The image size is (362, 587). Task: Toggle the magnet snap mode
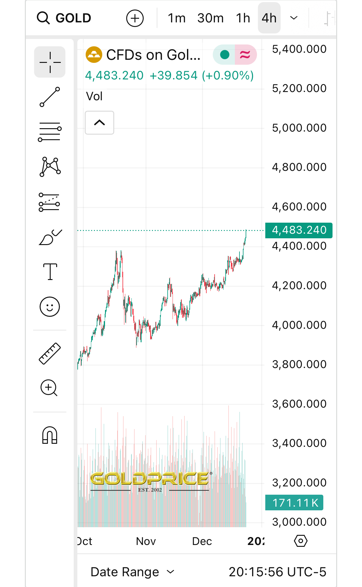point(50,435)
